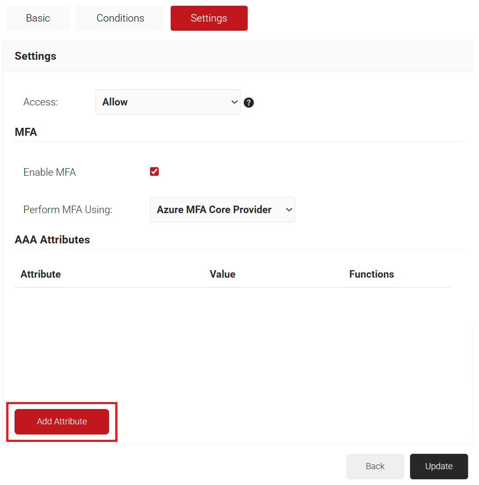479x485 pixels.
Task: Switch to the Basic tab
Action: pos(38,18)
